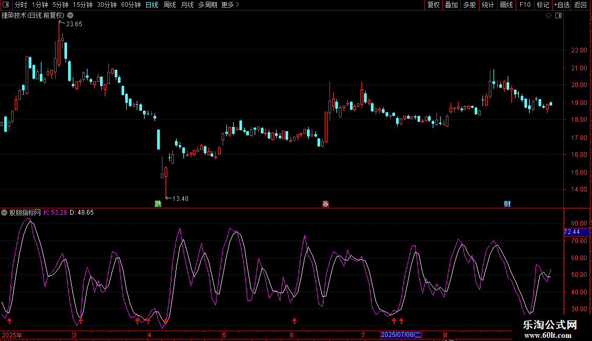This screenshot has height=341, width=592.
Task: Open the 复权 adjustment menu
Action: 433,5
